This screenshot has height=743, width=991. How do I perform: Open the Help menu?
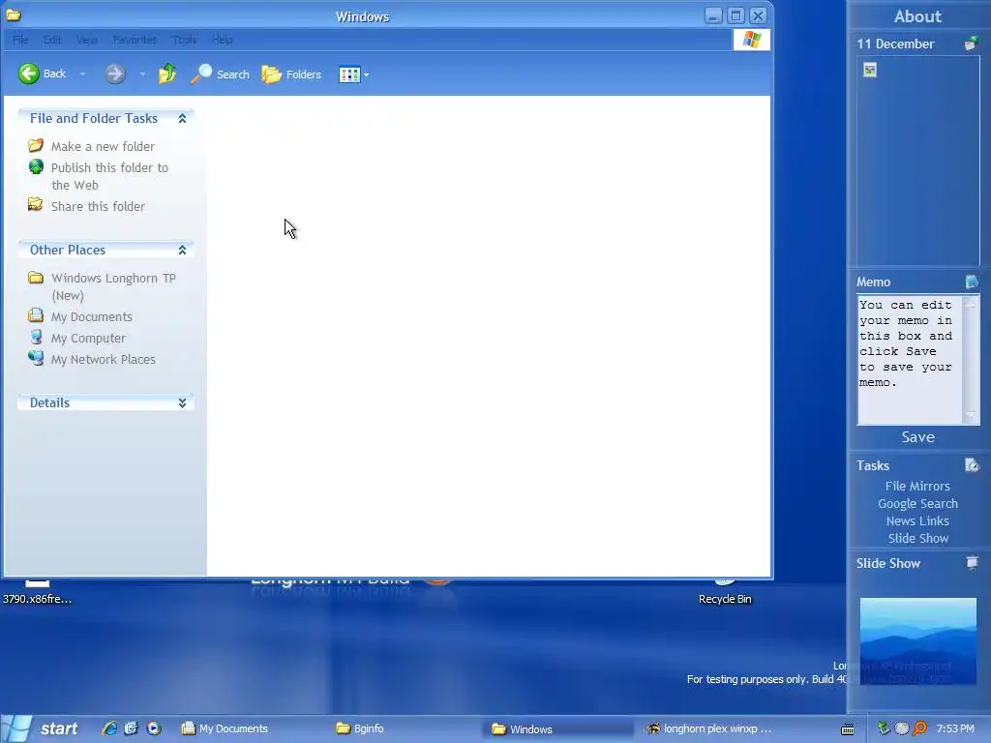pos(222,40)
